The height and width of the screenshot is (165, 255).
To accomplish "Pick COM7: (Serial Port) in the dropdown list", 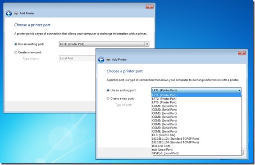I will click(x=196, y=128).
